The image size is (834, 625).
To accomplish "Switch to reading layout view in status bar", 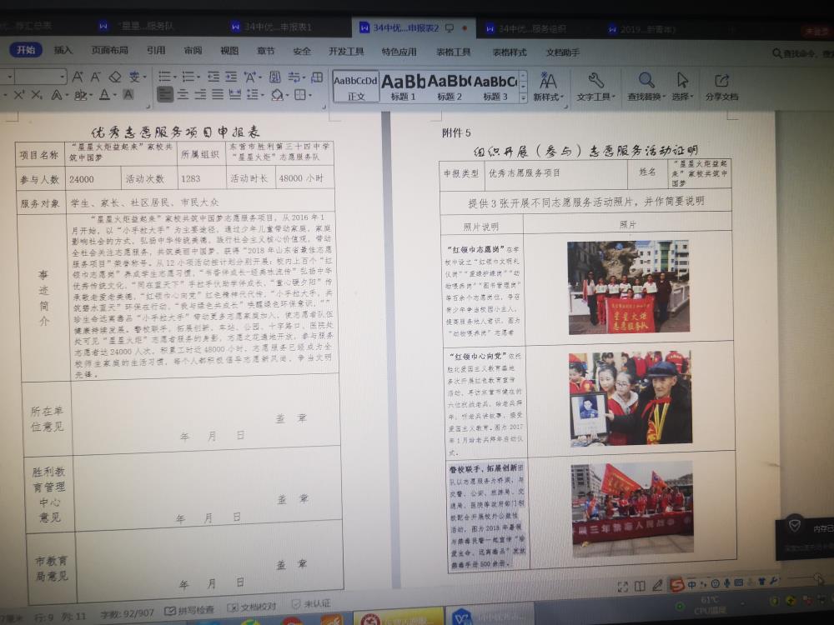I will coord(640,586).
